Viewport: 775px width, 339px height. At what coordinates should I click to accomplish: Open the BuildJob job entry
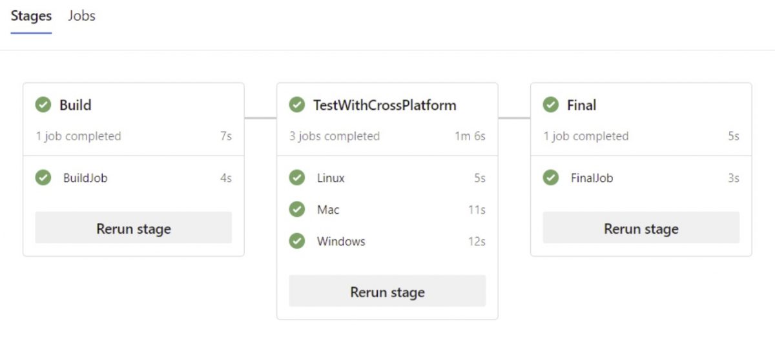pos(134,178)
